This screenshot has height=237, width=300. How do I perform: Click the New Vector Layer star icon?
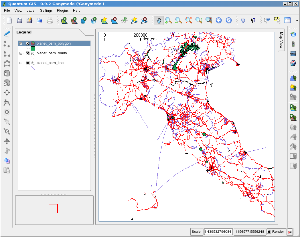(x=104, y=20)
